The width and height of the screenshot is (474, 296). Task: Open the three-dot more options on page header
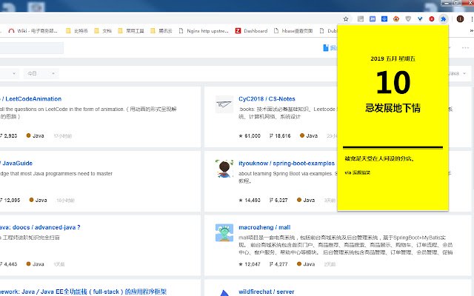pyautogui.click(x=465, y=47)
